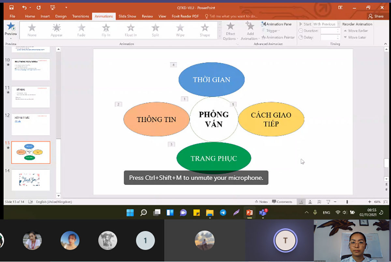Click the Redo/Repeat icon
Image resolution: width=391 pixels, height=262 pixels.
(x=39, y=7)
